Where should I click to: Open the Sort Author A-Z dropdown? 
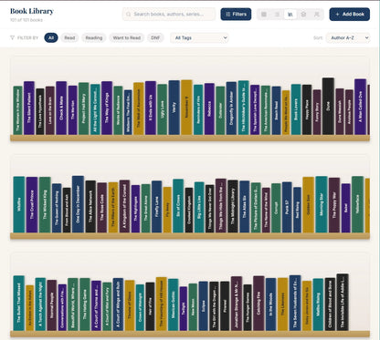(x=348, y=38)
